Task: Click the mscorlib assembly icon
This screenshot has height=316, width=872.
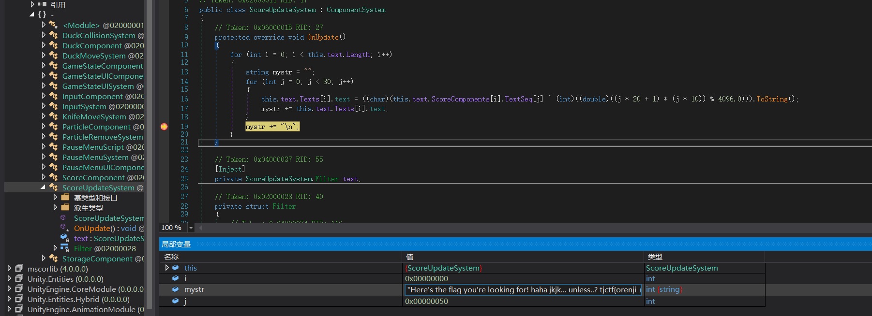Action: 19,269
